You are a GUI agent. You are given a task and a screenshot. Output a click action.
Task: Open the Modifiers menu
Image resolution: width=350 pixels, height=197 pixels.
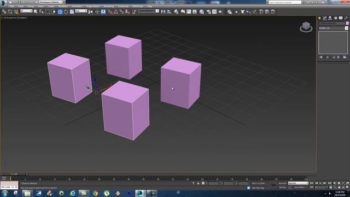point(63,6)
